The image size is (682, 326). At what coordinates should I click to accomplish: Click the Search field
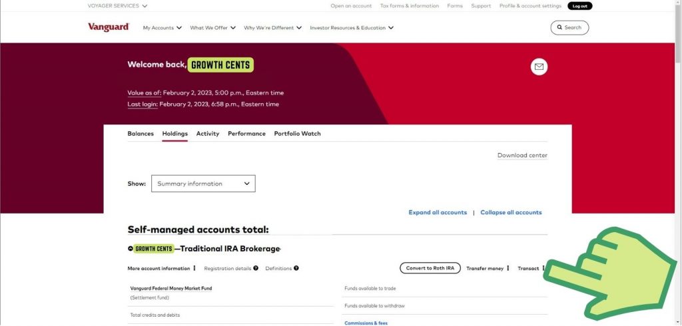(569, 27)
